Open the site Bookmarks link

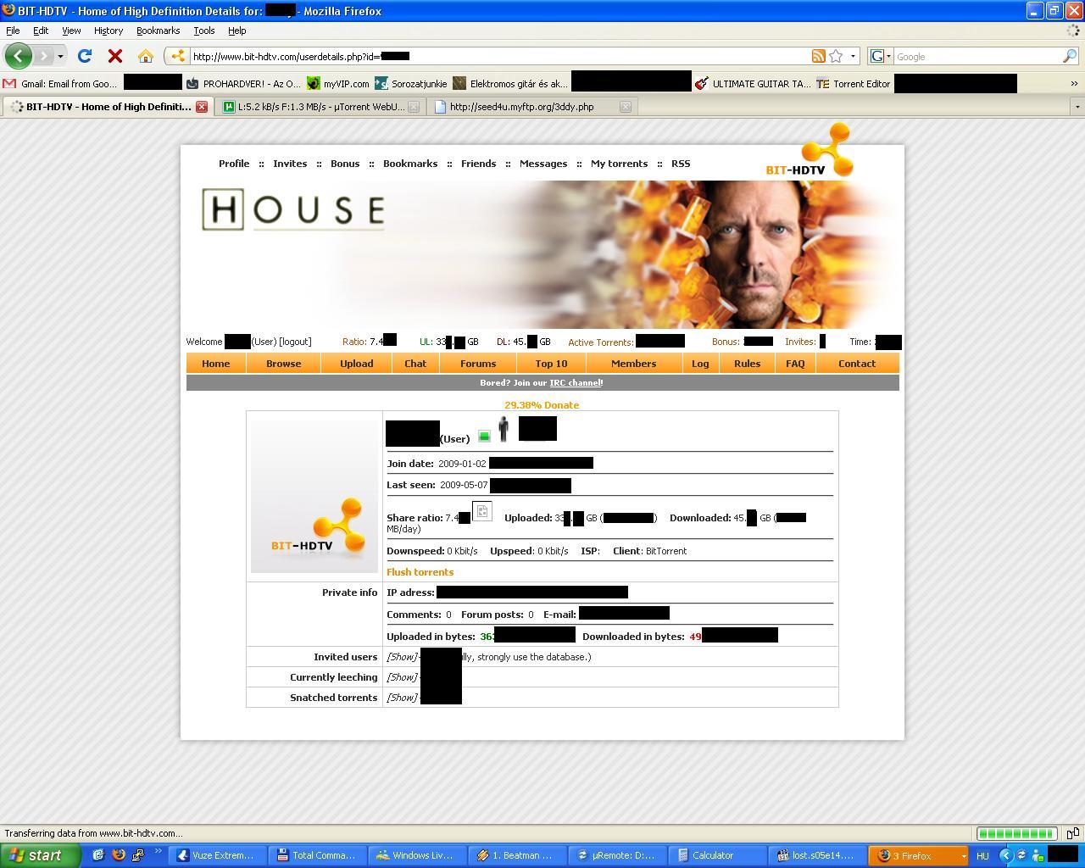tap(410, 164)
